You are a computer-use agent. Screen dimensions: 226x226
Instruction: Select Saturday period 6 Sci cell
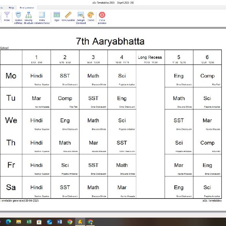click(x=207, y=187)
